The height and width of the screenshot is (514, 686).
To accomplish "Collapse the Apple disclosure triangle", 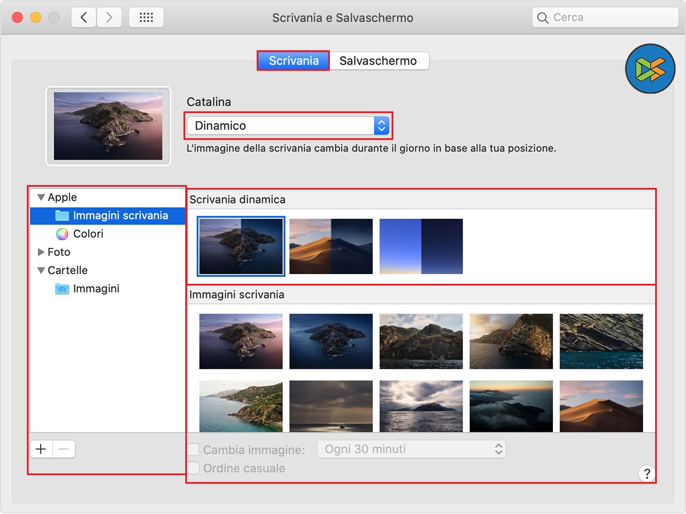I will tap(41, 198).
